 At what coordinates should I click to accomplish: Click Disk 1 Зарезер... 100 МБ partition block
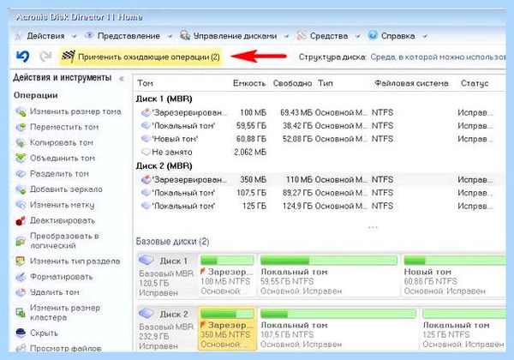(x=227, y=275)
